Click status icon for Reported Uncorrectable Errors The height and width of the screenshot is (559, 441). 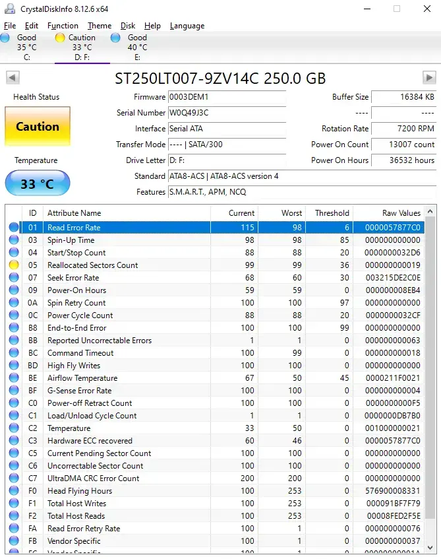[x=14, y=340]
